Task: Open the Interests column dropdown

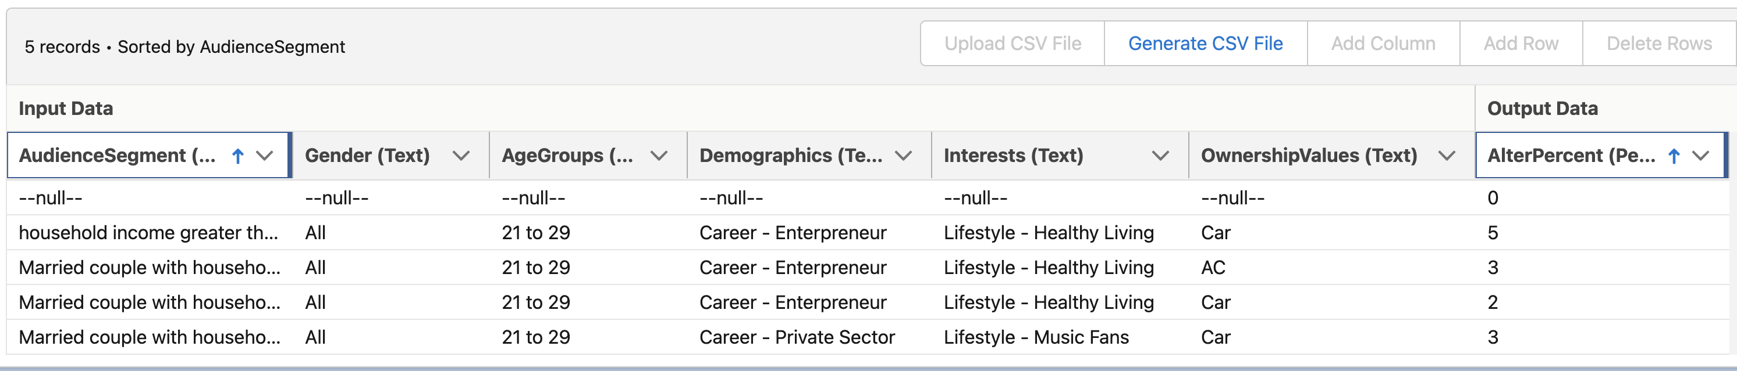Action: point(1160,155)
